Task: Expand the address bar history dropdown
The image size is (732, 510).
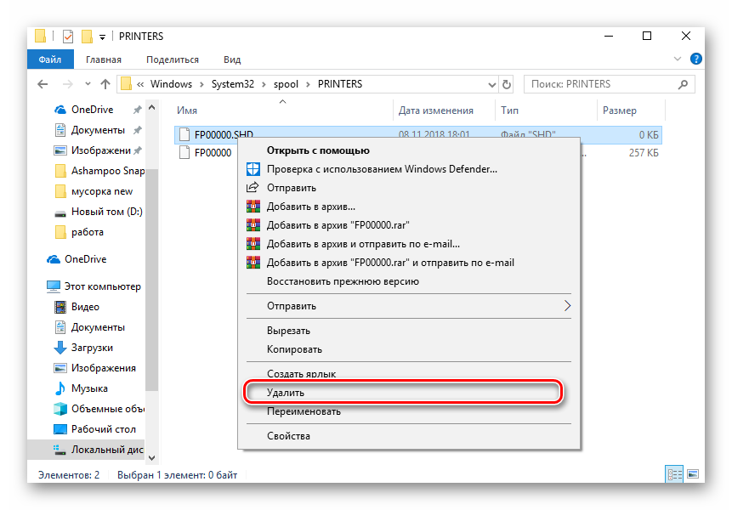Action: click(x=491, y=84)
